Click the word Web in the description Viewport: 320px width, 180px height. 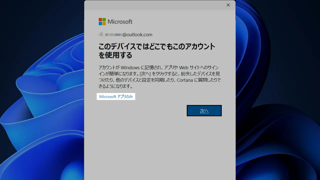pos(183,68)
